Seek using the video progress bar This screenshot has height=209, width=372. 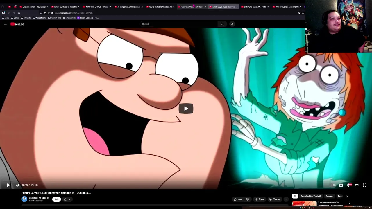click(x=186, y=181)
